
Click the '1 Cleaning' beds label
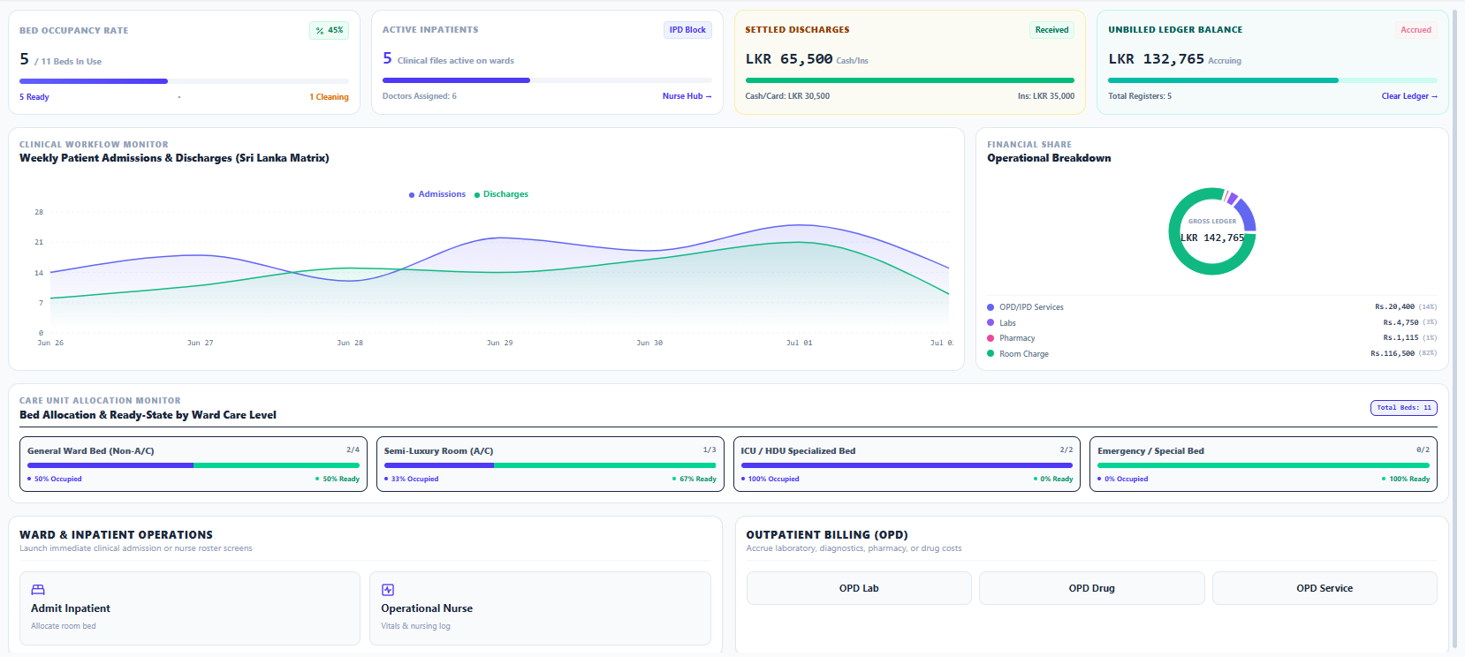point(329,97)
